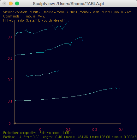Screen dimensions: 137x140
Task: Click the 'Projection: perspective' status text
Action: click(20, 133)
